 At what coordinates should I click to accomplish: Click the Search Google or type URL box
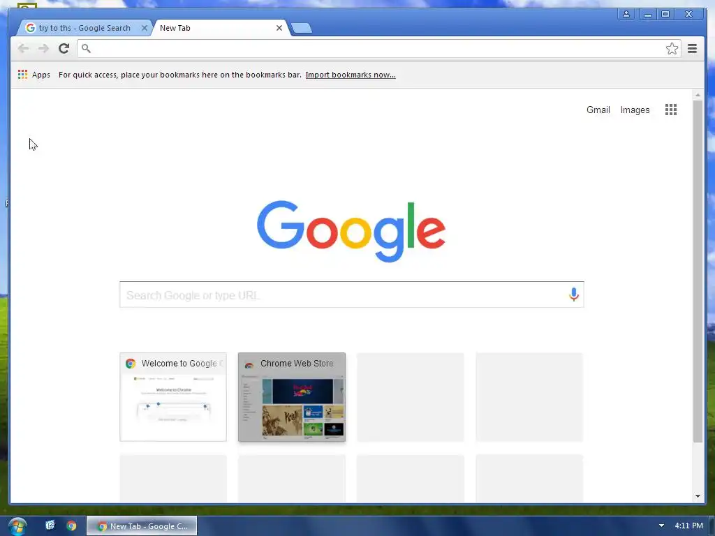[352, 295]
